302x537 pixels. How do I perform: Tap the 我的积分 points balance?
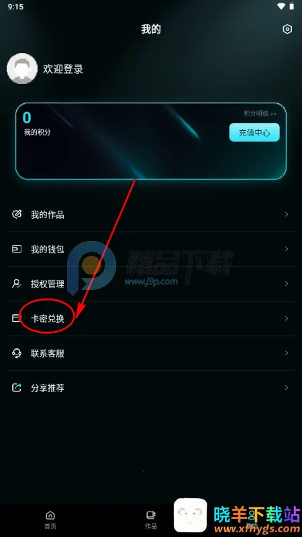point(37,124)
